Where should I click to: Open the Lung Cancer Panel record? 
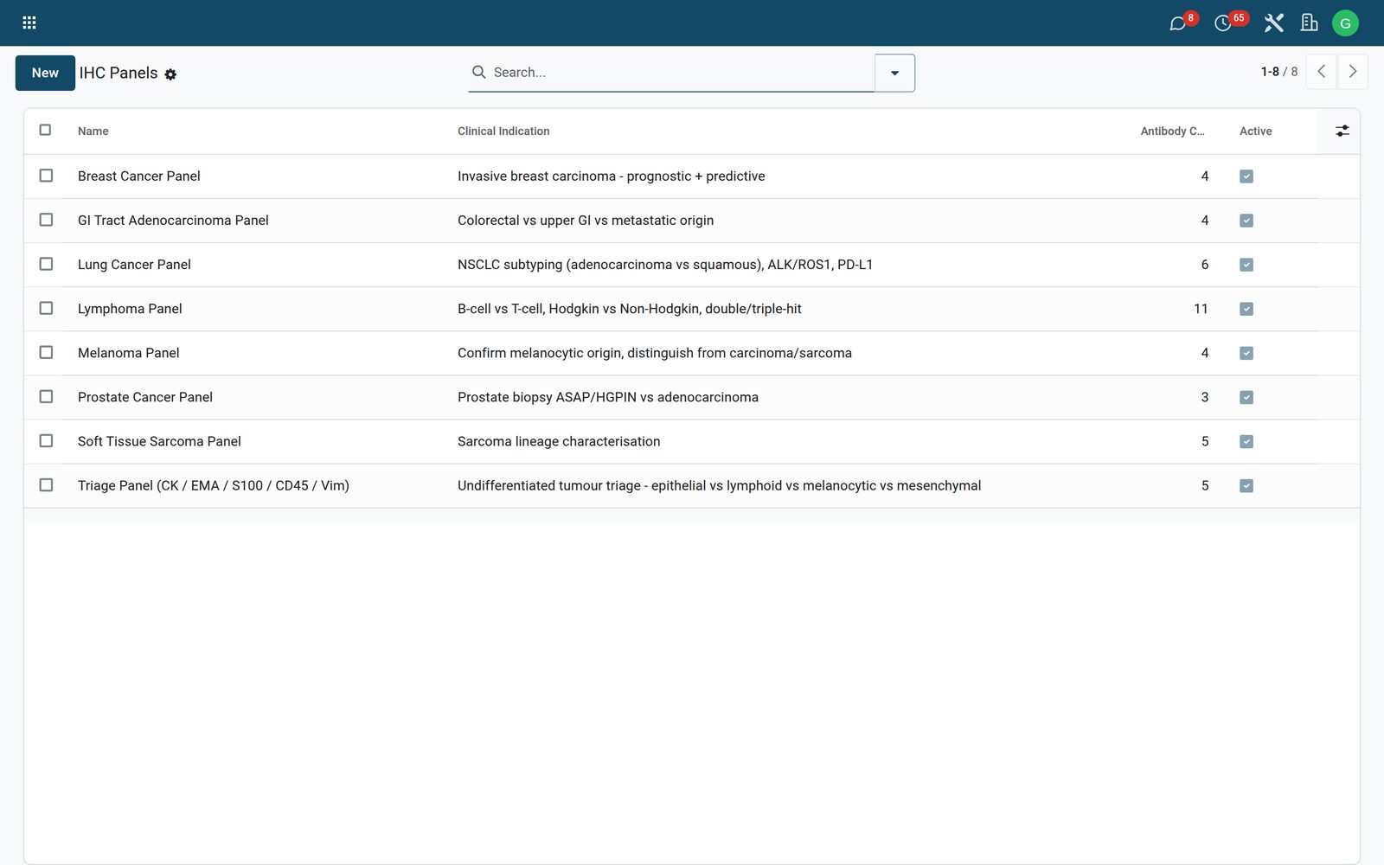134,265
